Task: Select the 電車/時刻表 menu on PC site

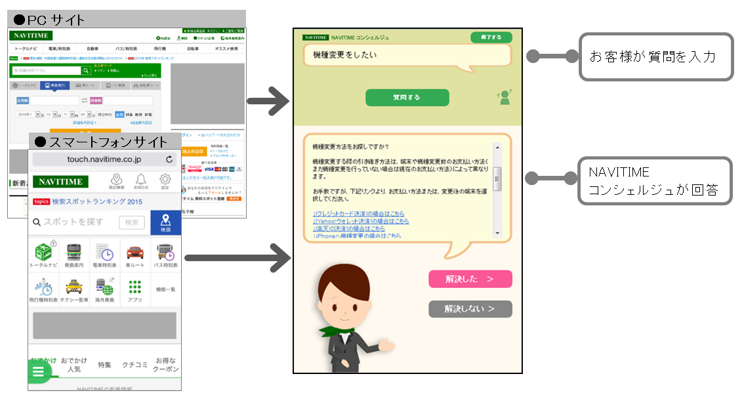Action: click(59, 49)
